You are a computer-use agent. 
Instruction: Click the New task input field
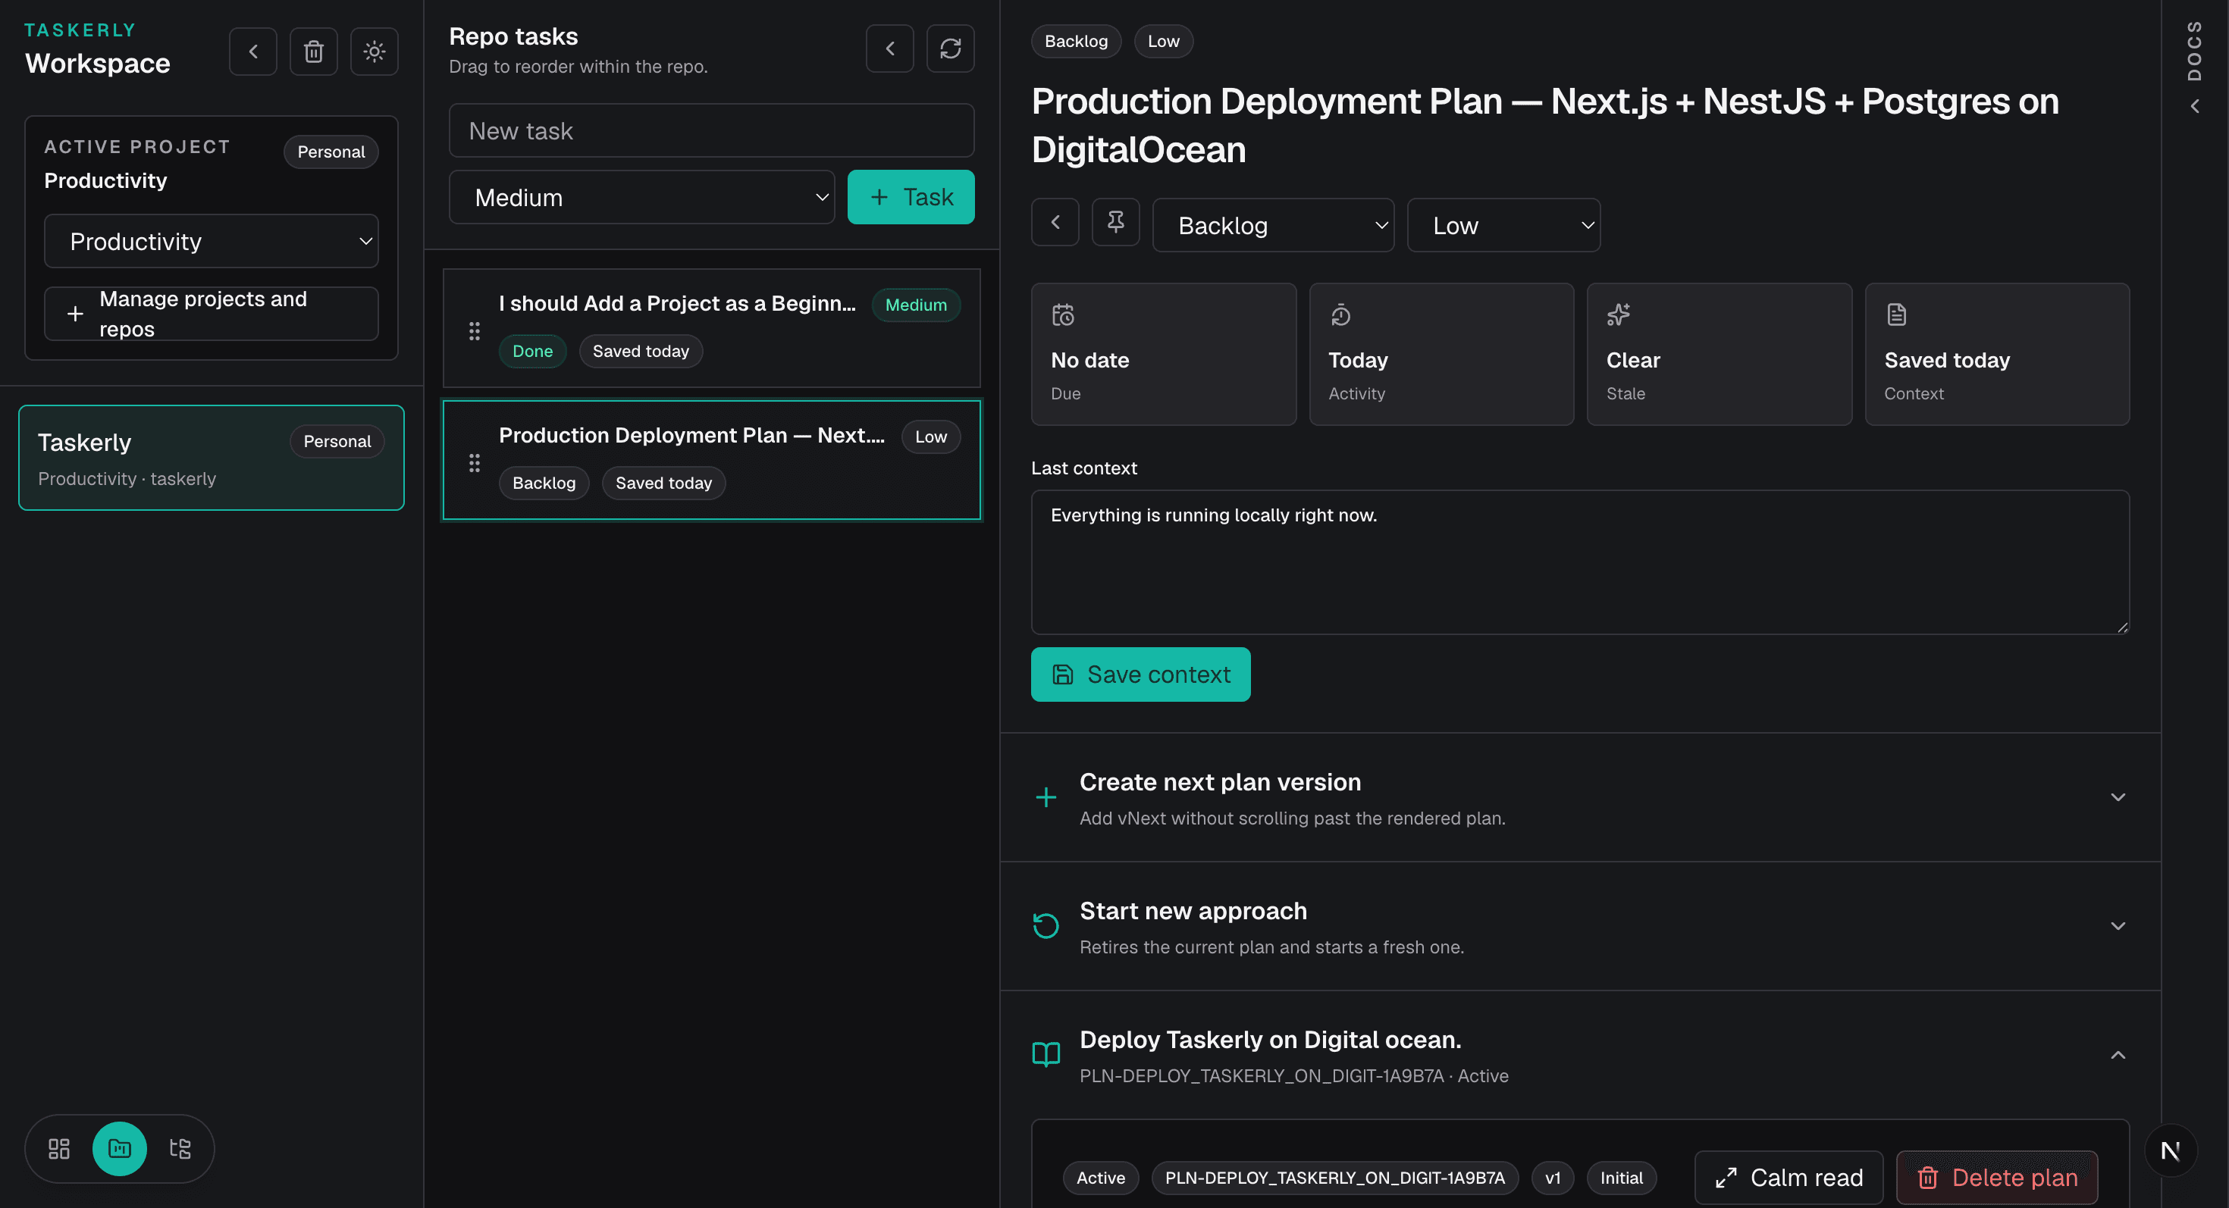(711, 130)
